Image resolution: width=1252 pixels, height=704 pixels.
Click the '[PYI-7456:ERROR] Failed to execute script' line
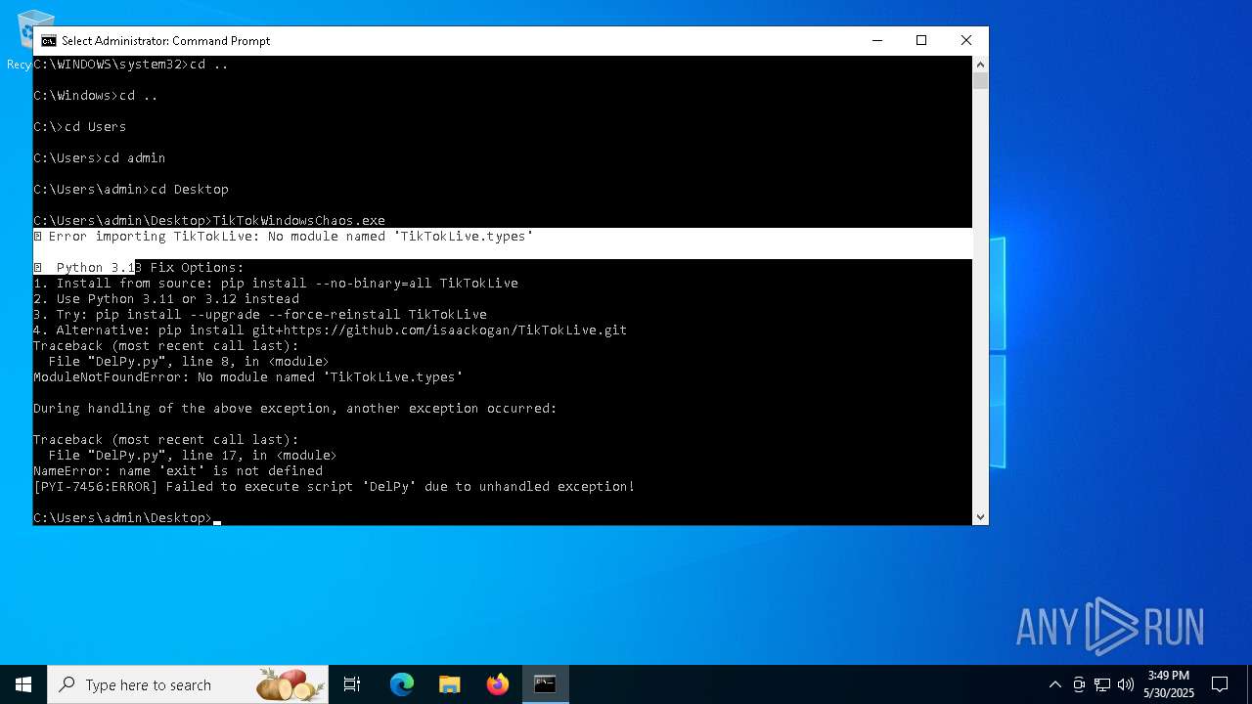pyautogui.click(x=335, y=486)
